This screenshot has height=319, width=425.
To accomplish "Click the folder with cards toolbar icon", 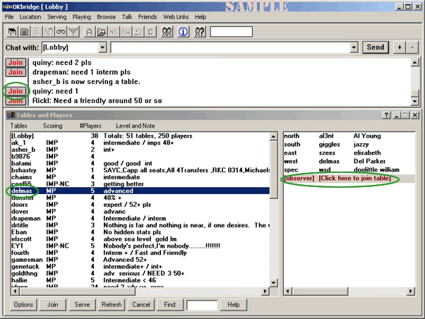I will [102, 32].
